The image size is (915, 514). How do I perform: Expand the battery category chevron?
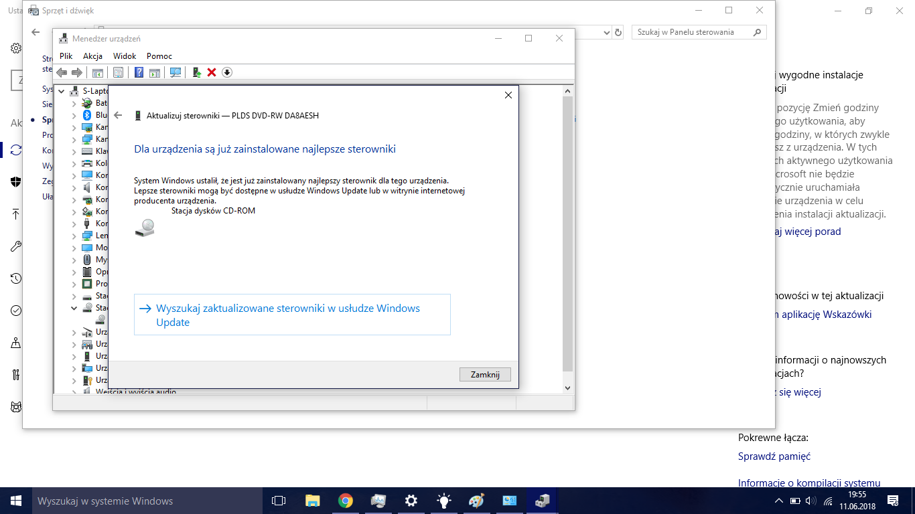pos(74,103)
